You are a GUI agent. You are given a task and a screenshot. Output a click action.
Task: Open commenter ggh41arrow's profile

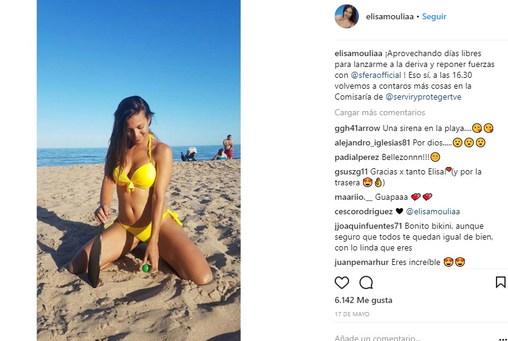[358, 128]
